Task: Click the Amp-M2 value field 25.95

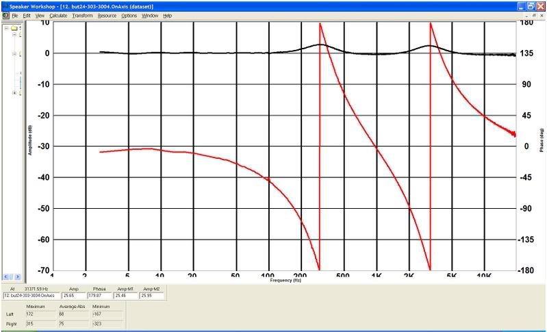Action: (x=152, y=296)
